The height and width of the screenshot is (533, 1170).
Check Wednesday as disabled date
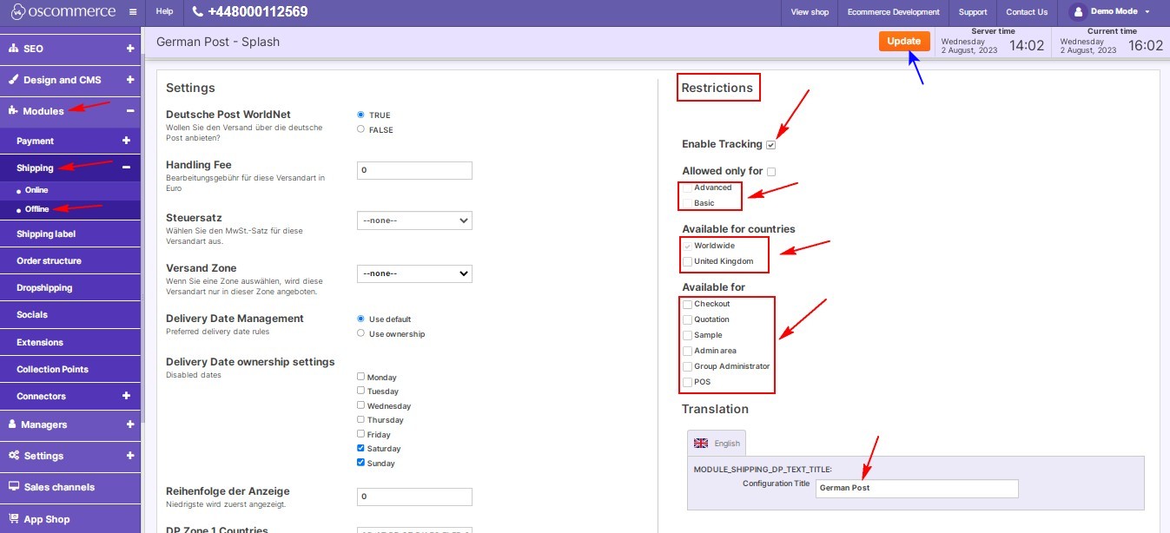[361, 405]
